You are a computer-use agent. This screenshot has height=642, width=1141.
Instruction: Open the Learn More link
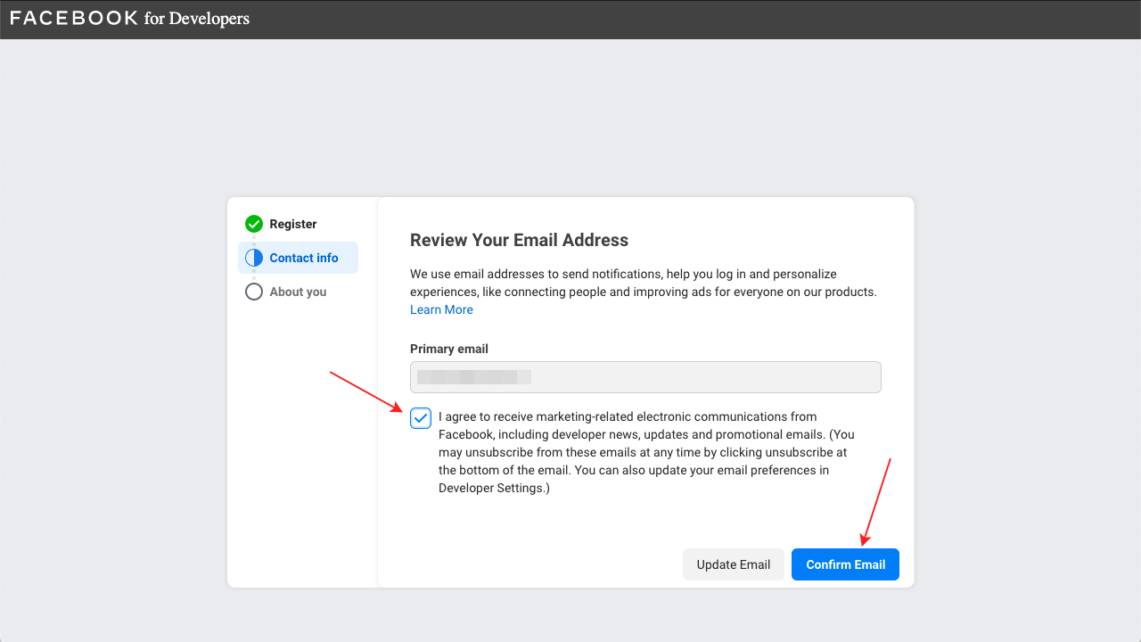point(441,309)
